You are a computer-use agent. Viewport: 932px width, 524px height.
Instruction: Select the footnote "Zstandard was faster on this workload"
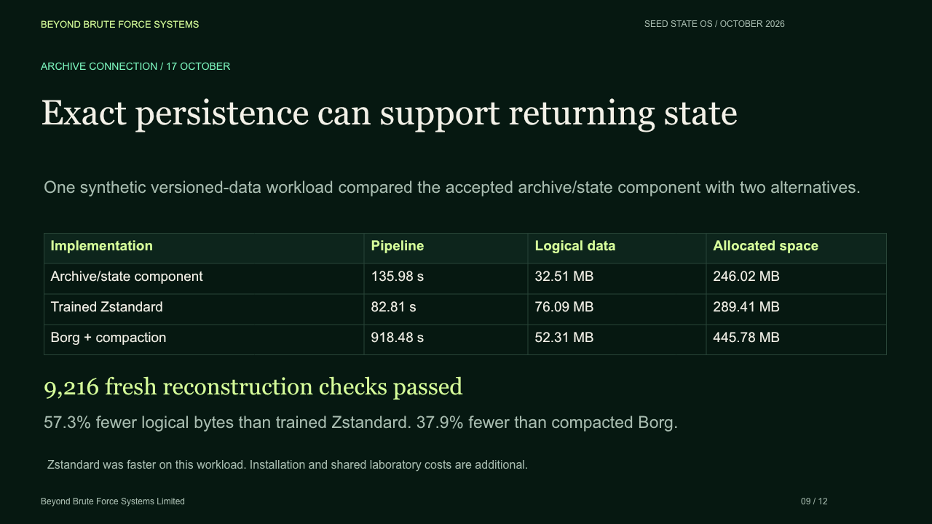pos(288,464)
